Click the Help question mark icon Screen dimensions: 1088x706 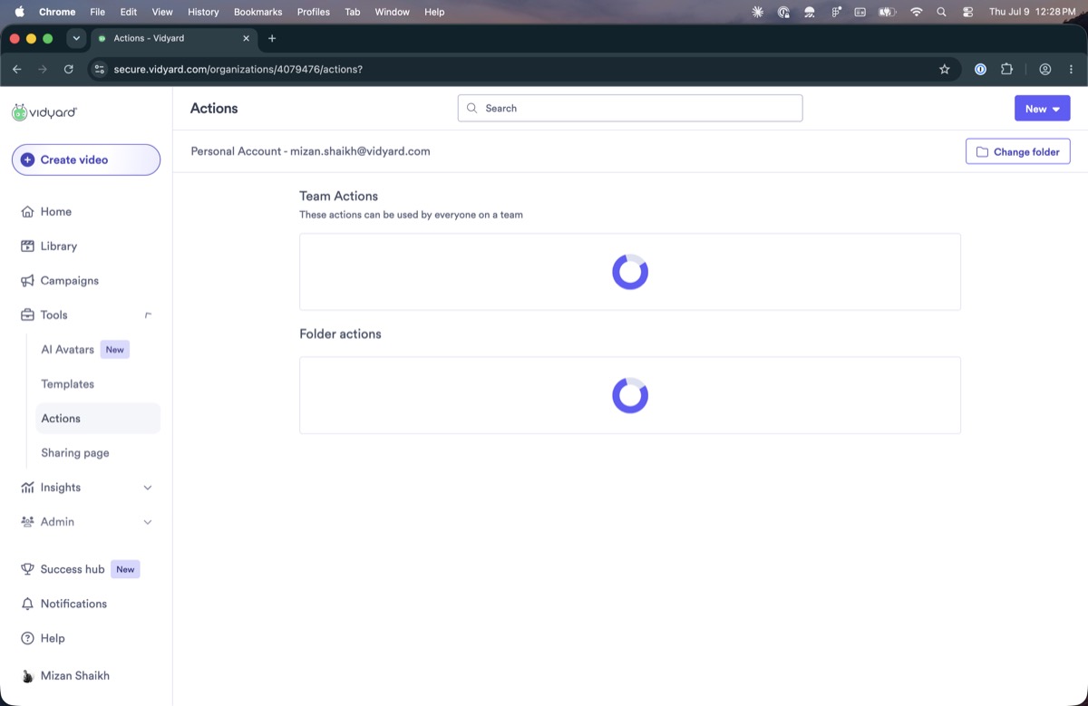[x=27, y=638]
